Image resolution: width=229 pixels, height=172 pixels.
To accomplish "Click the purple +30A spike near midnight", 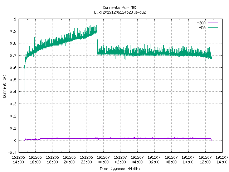I will [x=102, y=132].
